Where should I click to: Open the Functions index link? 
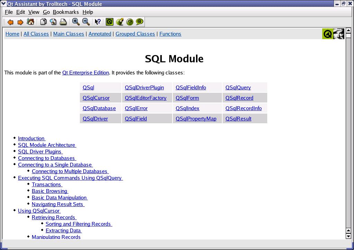click(170, 34)
